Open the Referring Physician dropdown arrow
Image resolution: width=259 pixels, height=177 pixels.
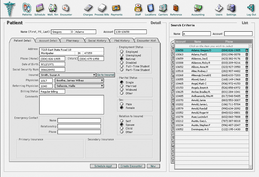coord(102,86)
